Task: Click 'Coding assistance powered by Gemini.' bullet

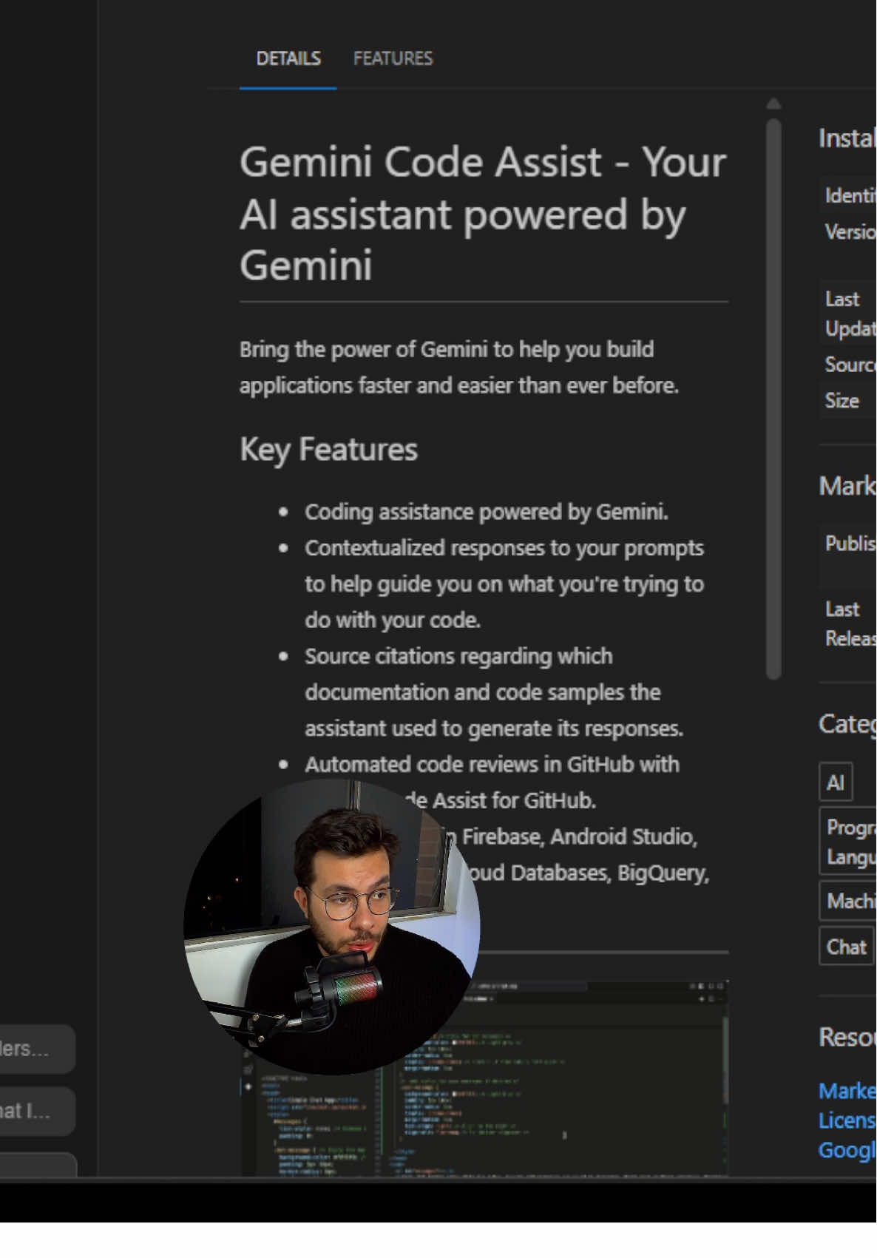Action: click(487, 512)
